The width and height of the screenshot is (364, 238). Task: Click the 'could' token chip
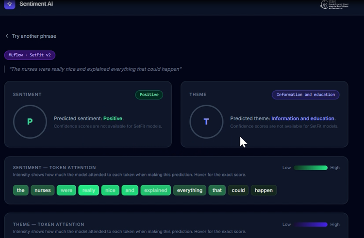(x=238, y=190)
